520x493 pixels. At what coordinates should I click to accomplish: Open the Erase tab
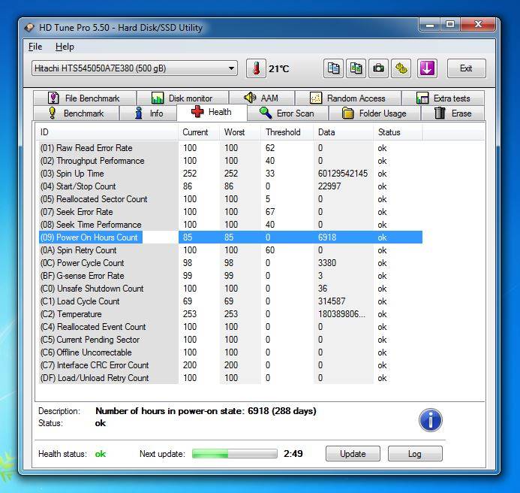pos(452,113)
